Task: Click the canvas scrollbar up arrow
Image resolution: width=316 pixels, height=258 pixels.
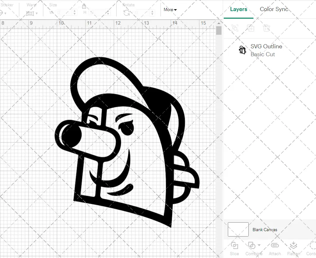Action: click(219, 23)
